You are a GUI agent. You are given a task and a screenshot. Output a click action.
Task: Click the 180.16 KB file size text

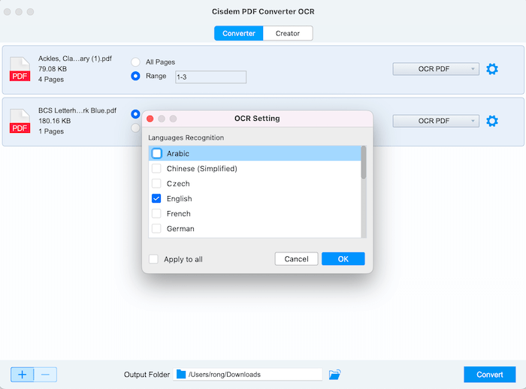(55, 121)
